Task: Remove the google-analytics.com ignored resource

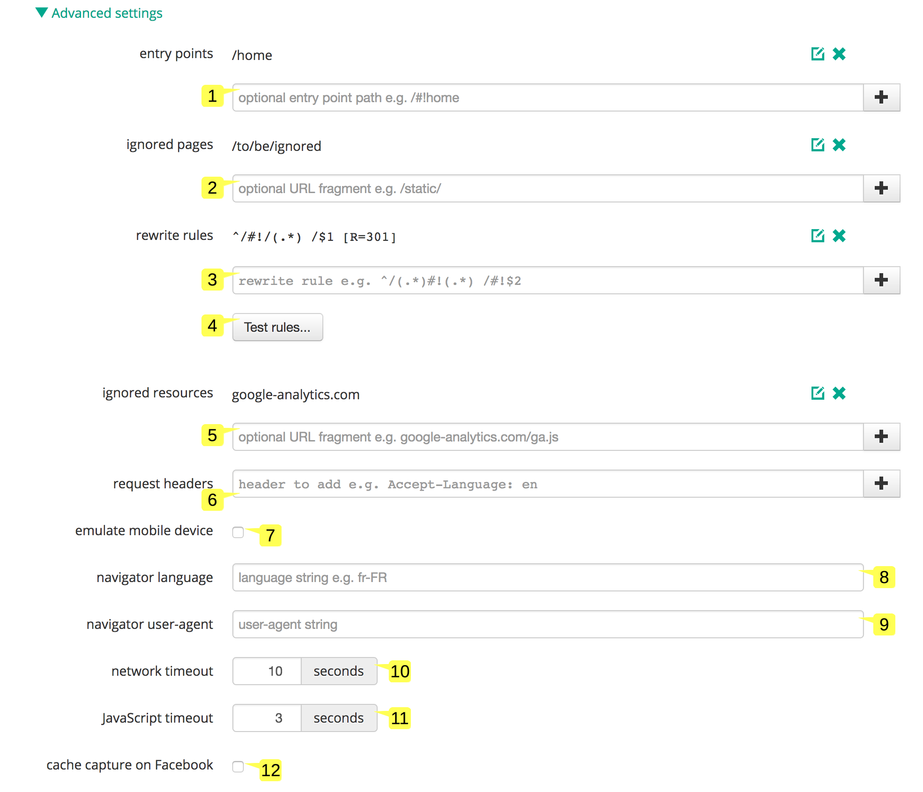Action: coord(839,394)
